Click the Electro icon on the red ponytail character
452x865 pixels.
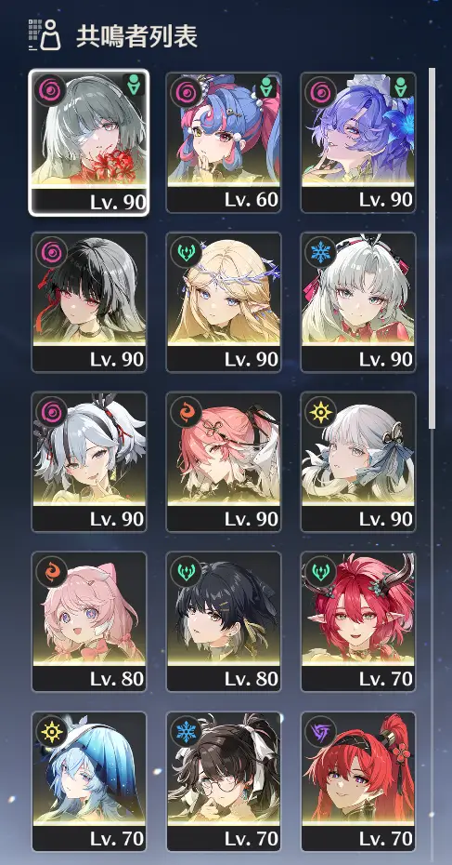pyautogui.click(x=320, y=732)
